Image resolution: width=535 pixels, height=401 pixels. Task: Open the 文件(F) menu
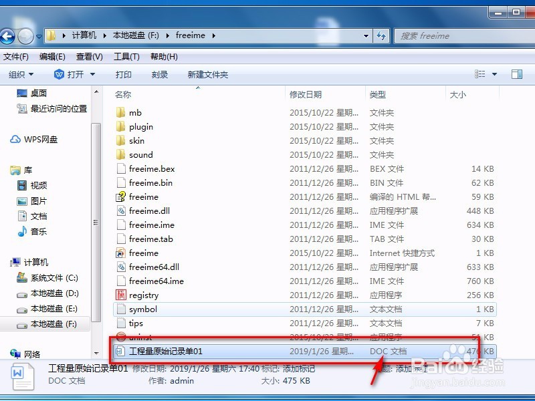[x=16, y=57]
